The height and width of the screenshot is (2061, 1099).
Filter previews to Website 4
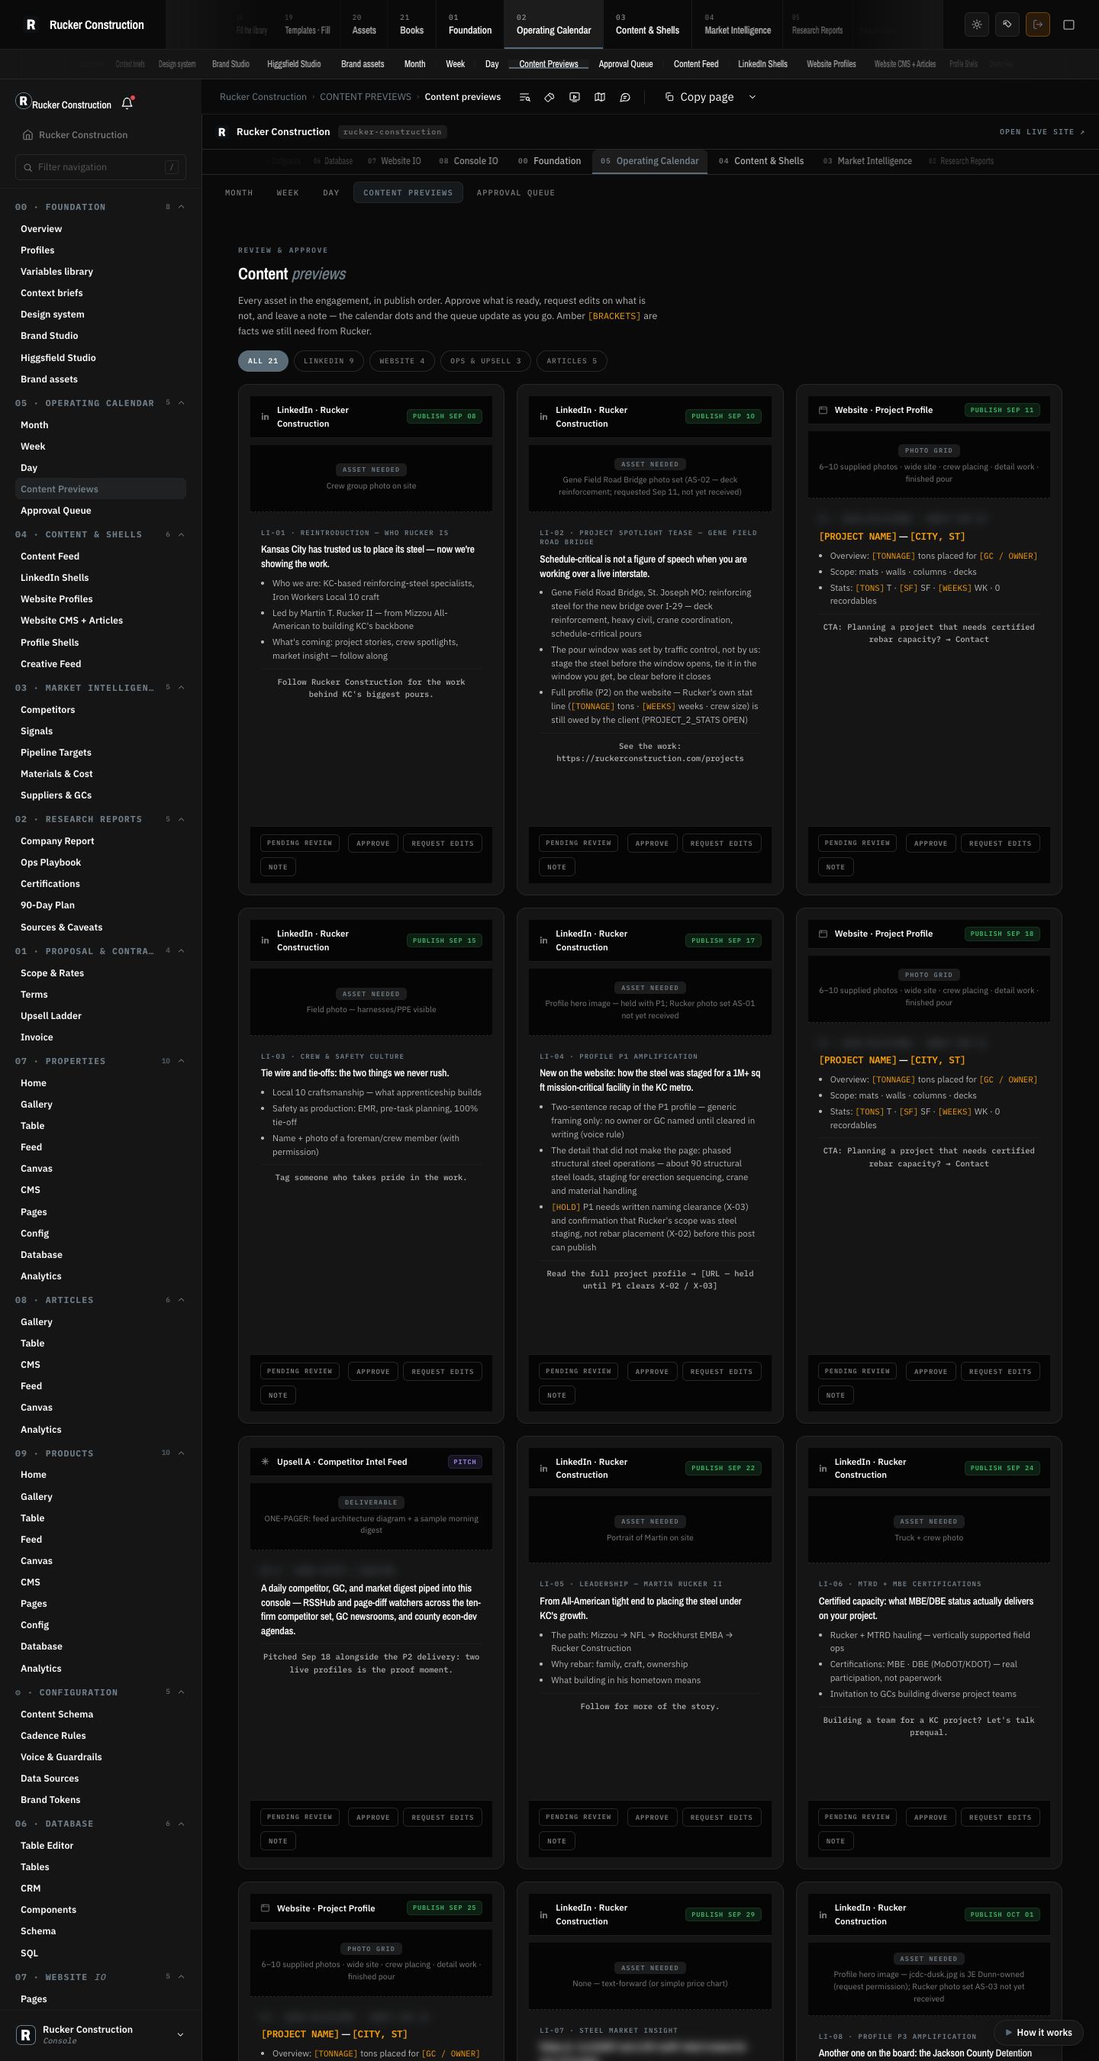click(x=402, y=361)
